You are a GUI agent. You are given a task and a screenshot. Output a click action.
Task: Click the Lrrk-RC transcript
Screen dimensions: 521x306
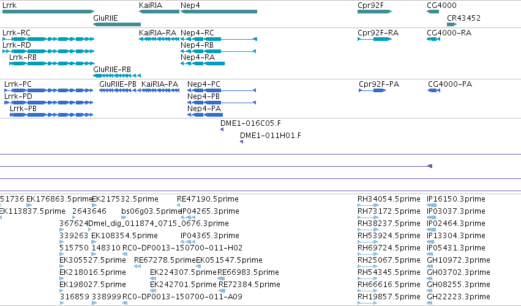48,39
